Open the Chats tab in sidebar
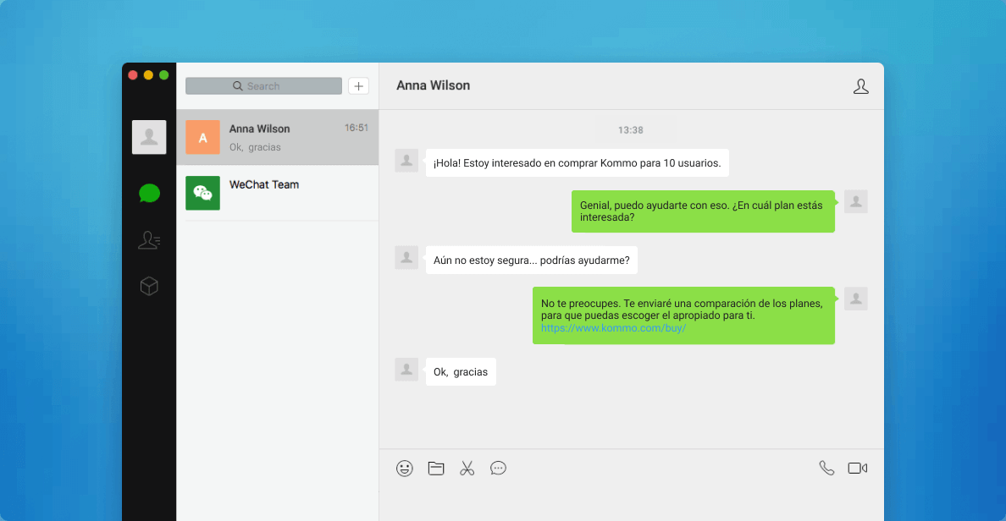 coord(149,194)
